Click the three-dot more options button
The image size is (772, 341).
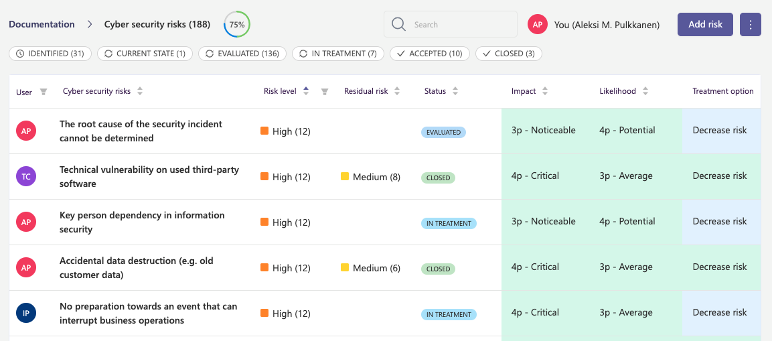(751, 25)
